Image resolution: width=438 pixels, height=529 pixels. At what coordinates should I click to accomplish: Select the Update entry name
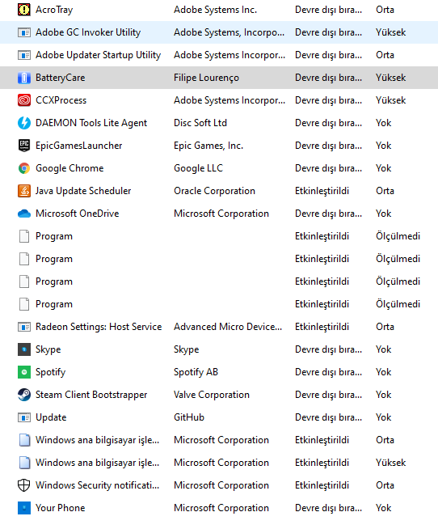(x=51, y=417)
